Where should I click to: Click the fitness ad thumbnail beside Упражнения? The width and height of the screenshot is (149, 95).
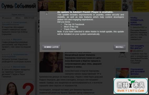[123, 73]
